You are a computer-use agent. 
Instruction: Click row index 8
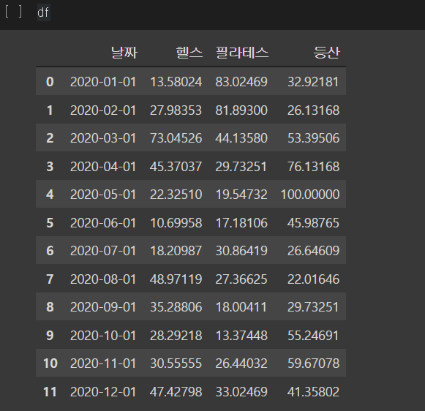pyautogui.click(x=50, y=307)
